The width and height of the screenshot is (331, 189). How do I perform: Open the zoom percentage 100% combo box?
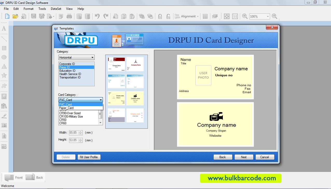coord(259,16)
